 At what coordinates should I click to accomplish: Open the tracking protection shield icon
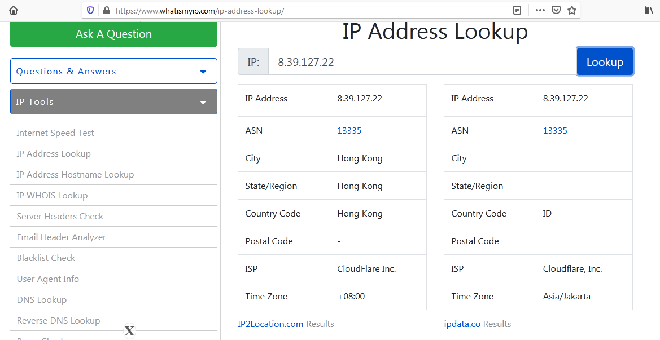tap(90, 10)
